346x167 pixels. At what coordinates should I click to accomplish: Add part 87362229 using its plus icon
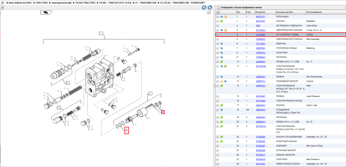tap(217, 150)
